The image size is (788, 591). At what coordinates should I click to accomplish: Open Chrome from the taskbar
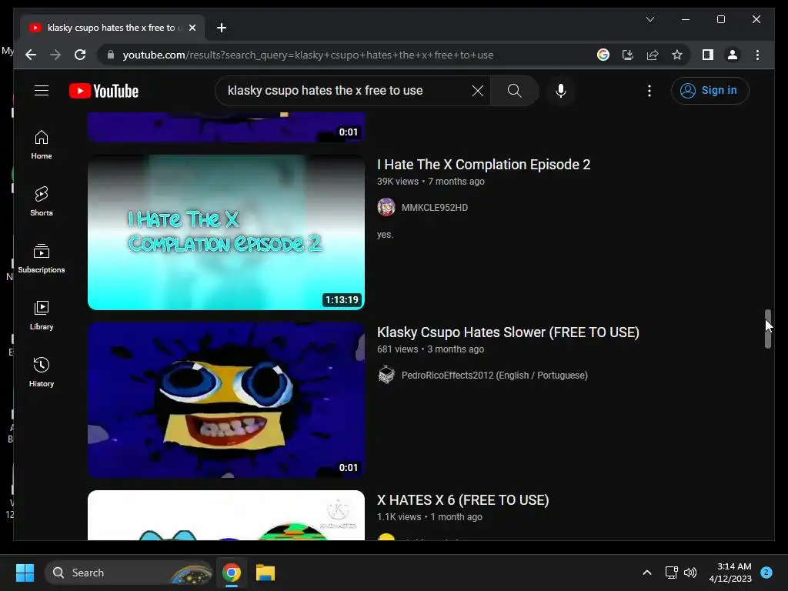click(231, 573)
